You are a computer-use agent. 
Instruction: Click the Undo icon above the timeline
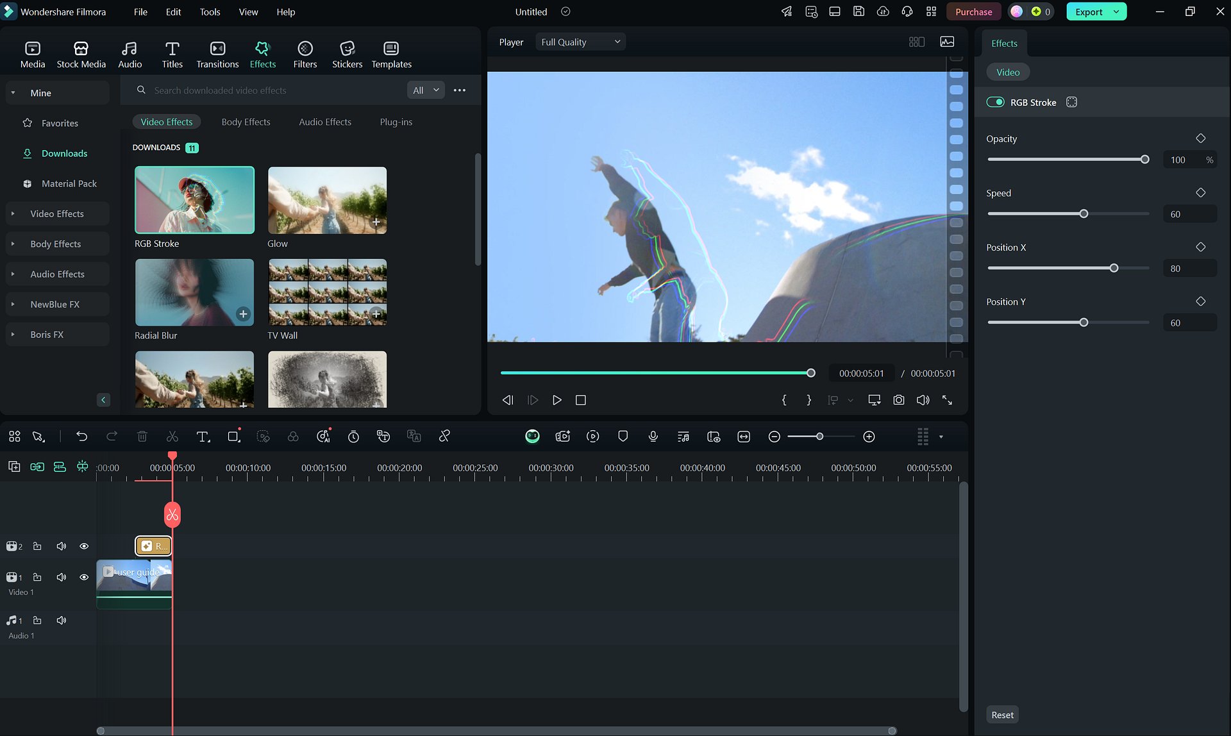(x=82, y=436)
